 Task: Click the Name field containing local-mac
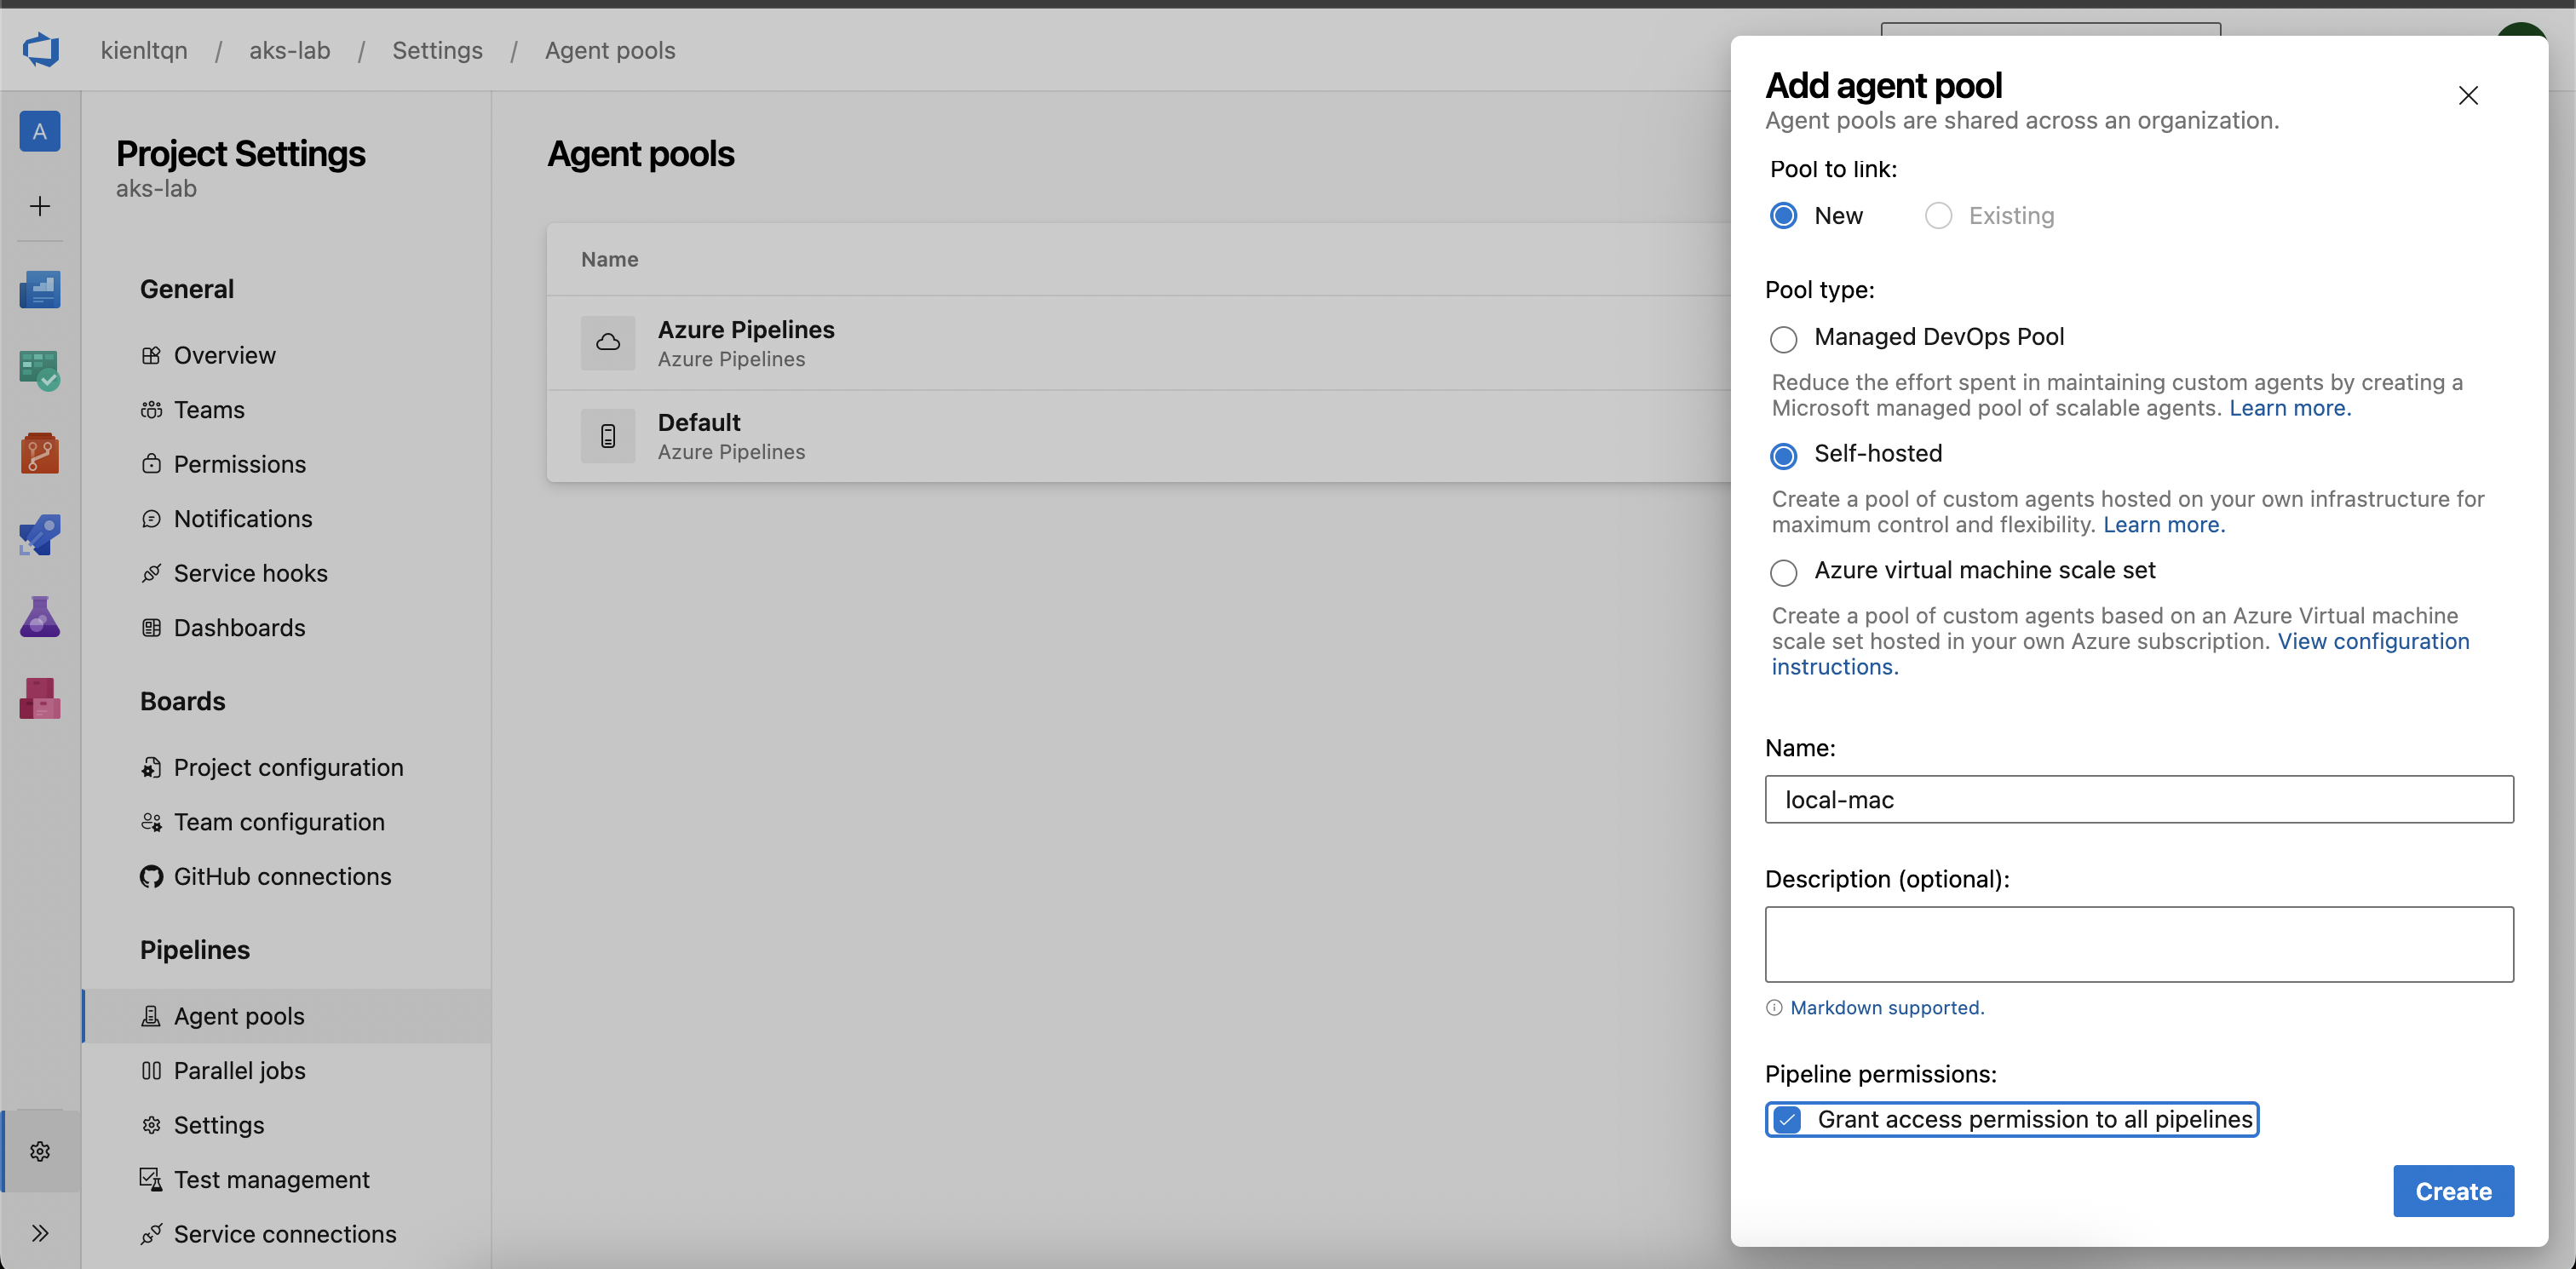pyautogui.click(x=2139, y=800)
